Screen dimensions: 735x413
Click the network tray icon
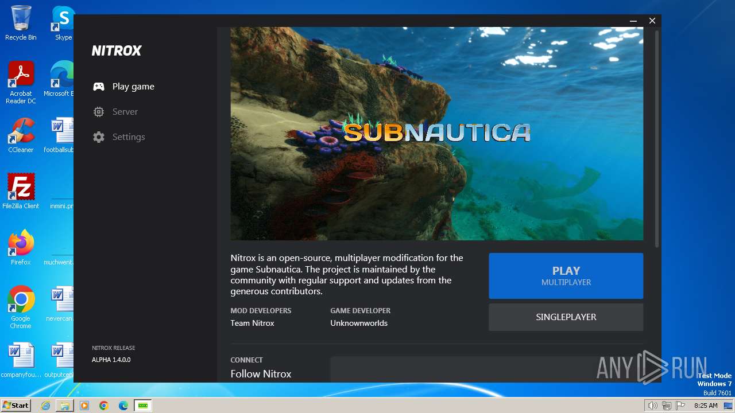(x=667, y=406)
